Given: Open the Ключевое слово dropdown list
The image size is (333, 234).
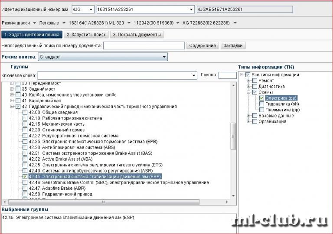Looking at the screenshot, I should point(193,75).
